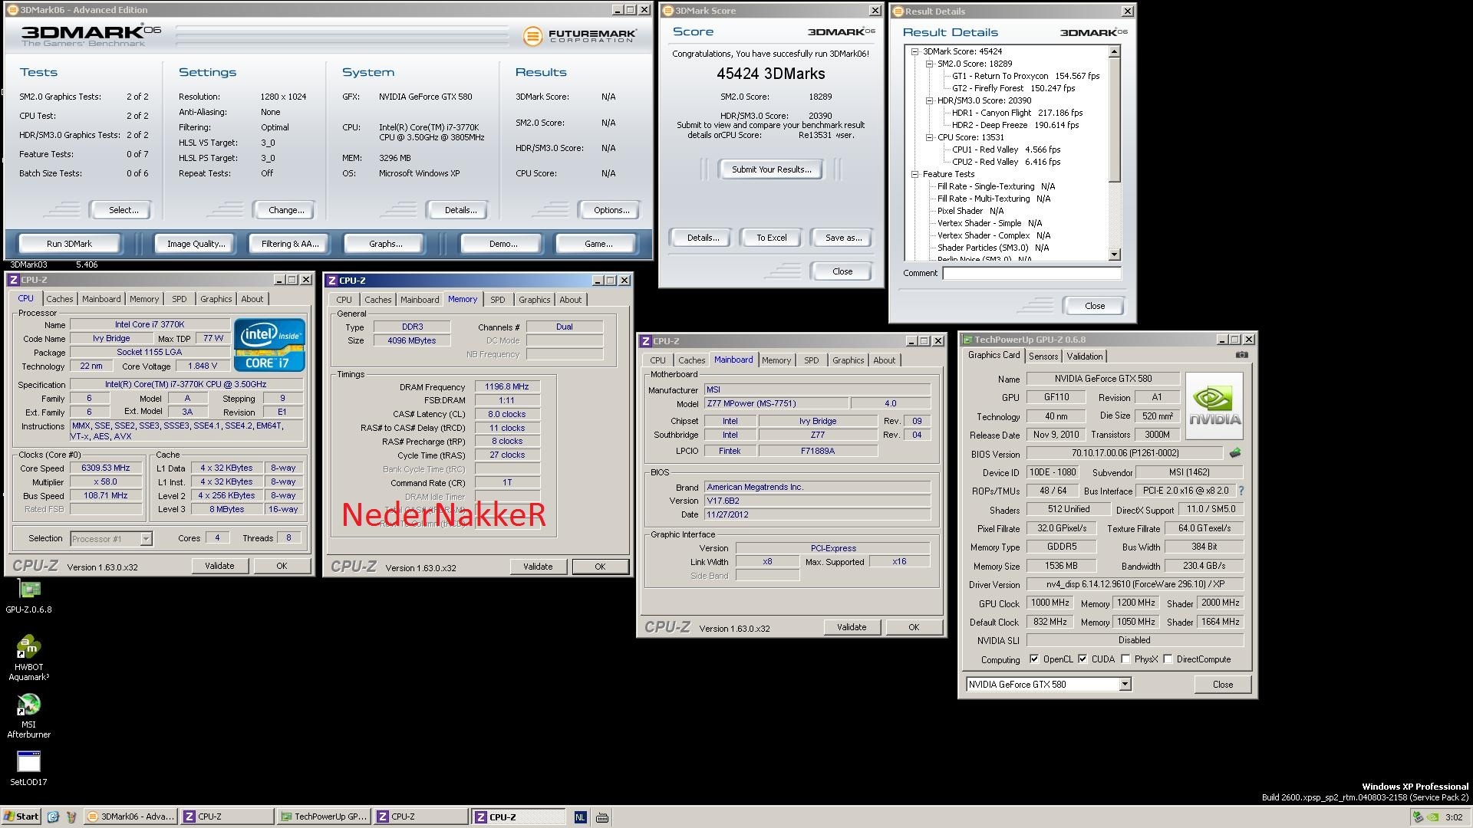Open the GPU-Z.0.6.8 desktop shortcut
1473x828 pixels.
[x=29, y=596]
